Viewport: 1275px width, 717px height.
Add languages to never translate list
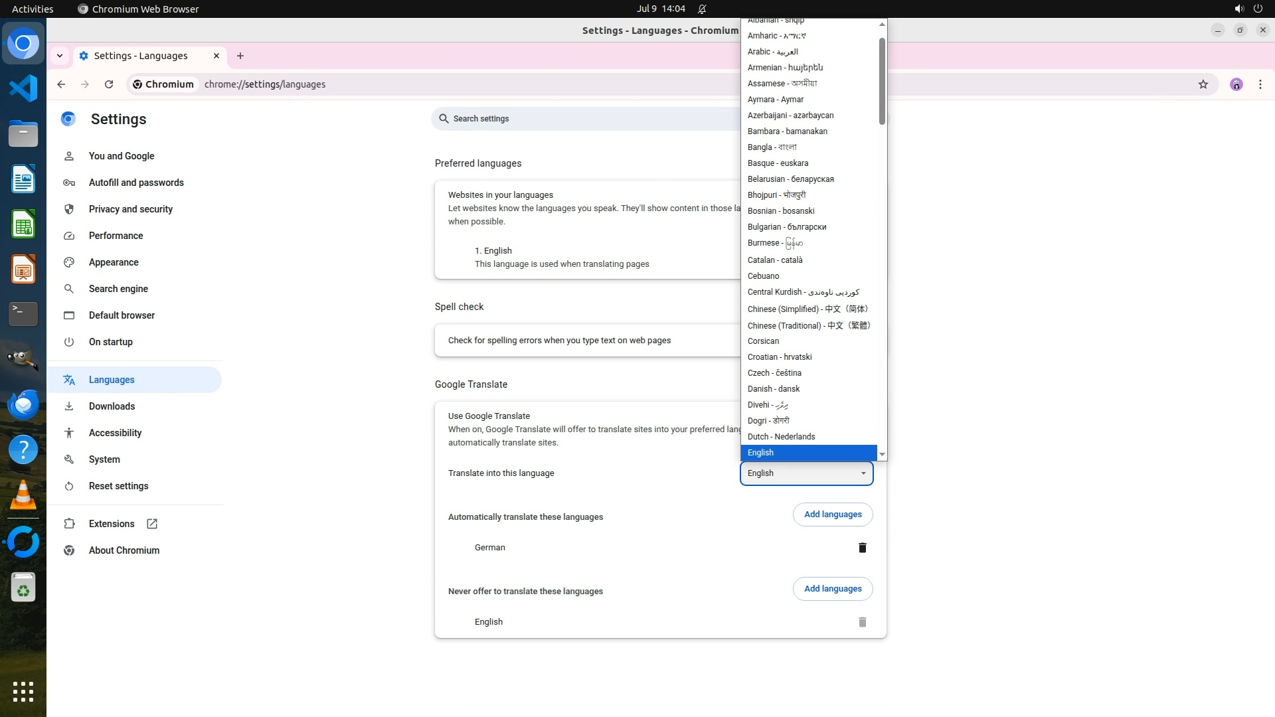(x=832, y=589)
